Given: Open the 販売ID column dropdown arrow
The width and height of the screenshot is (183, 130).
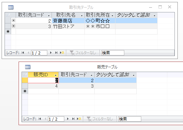Looking at the screenshot, I should (55, 75).
